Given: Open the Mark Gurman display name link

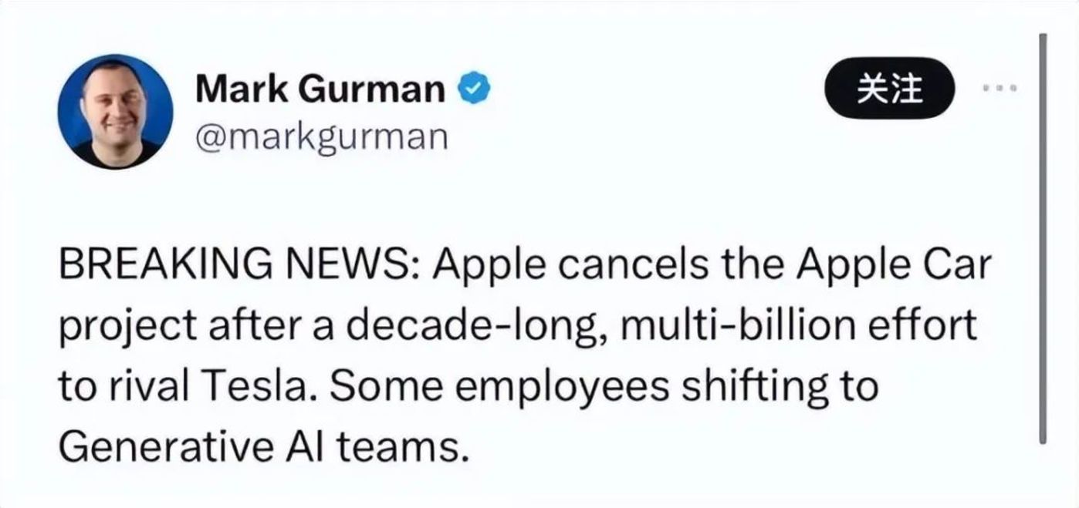Looking at the screenshot, I should click(320, 91).
